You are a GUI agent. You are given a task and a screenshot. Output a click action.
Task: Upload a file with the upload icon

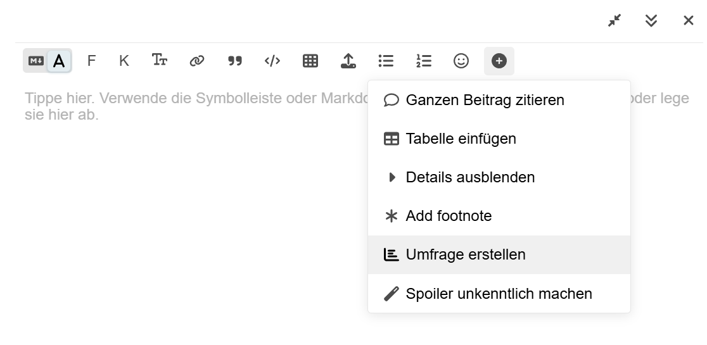point(348,61)
